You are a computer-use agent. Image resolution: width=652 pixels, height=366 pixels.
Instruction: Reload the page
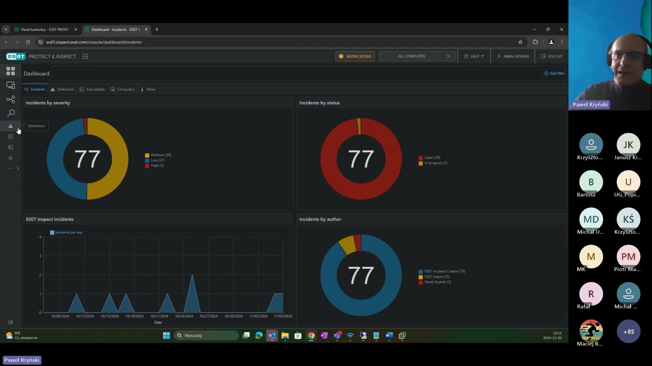point(28,42)
